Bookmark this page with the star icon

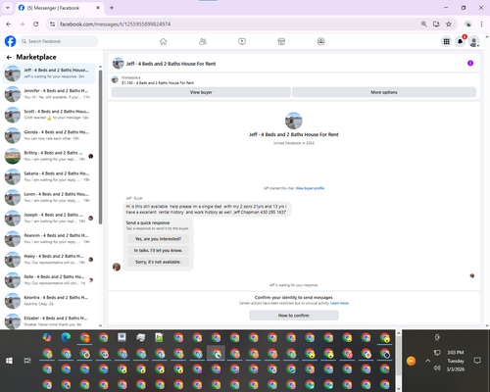pos(449,24)
